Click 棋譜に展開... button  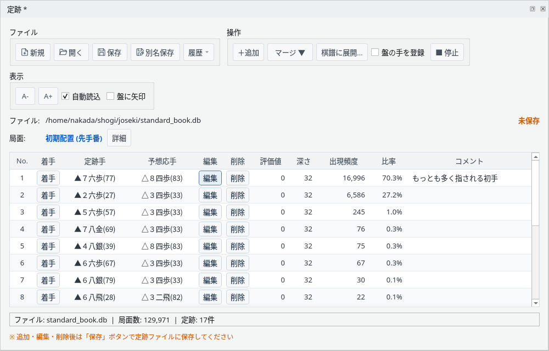pos(341,53)
